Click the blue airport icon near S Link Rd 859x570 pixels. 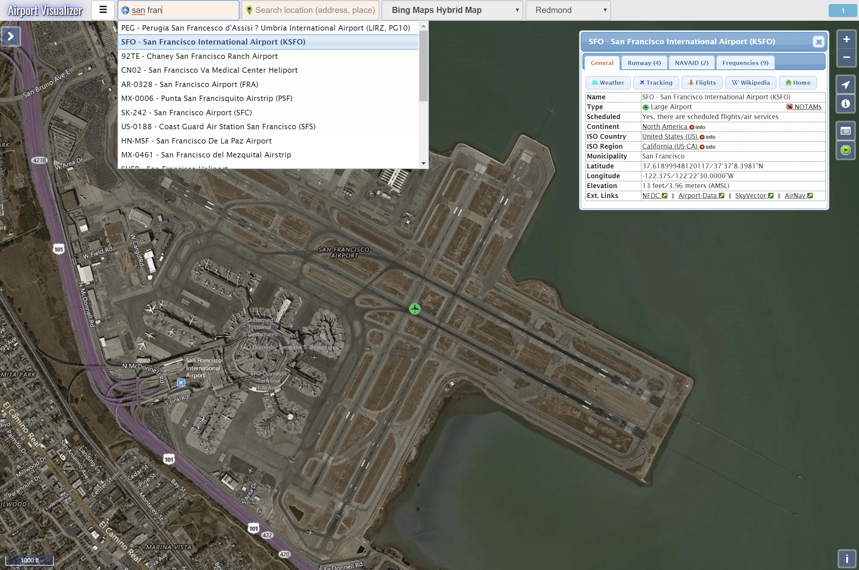pyautogui.click(x=181, y=382)
